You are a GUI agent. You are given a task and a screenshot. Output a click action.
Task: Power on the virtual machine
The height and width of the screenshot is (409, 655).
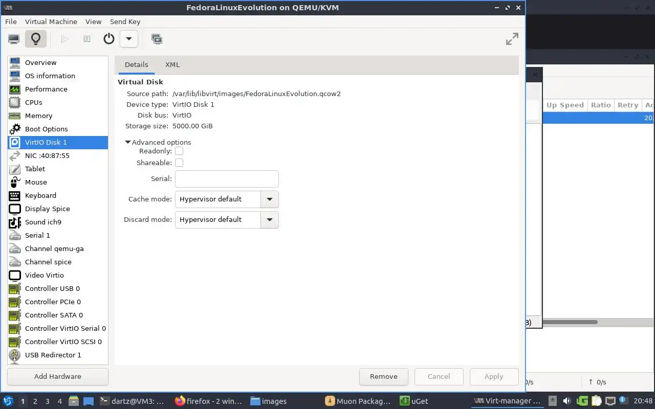pos(64,39)
